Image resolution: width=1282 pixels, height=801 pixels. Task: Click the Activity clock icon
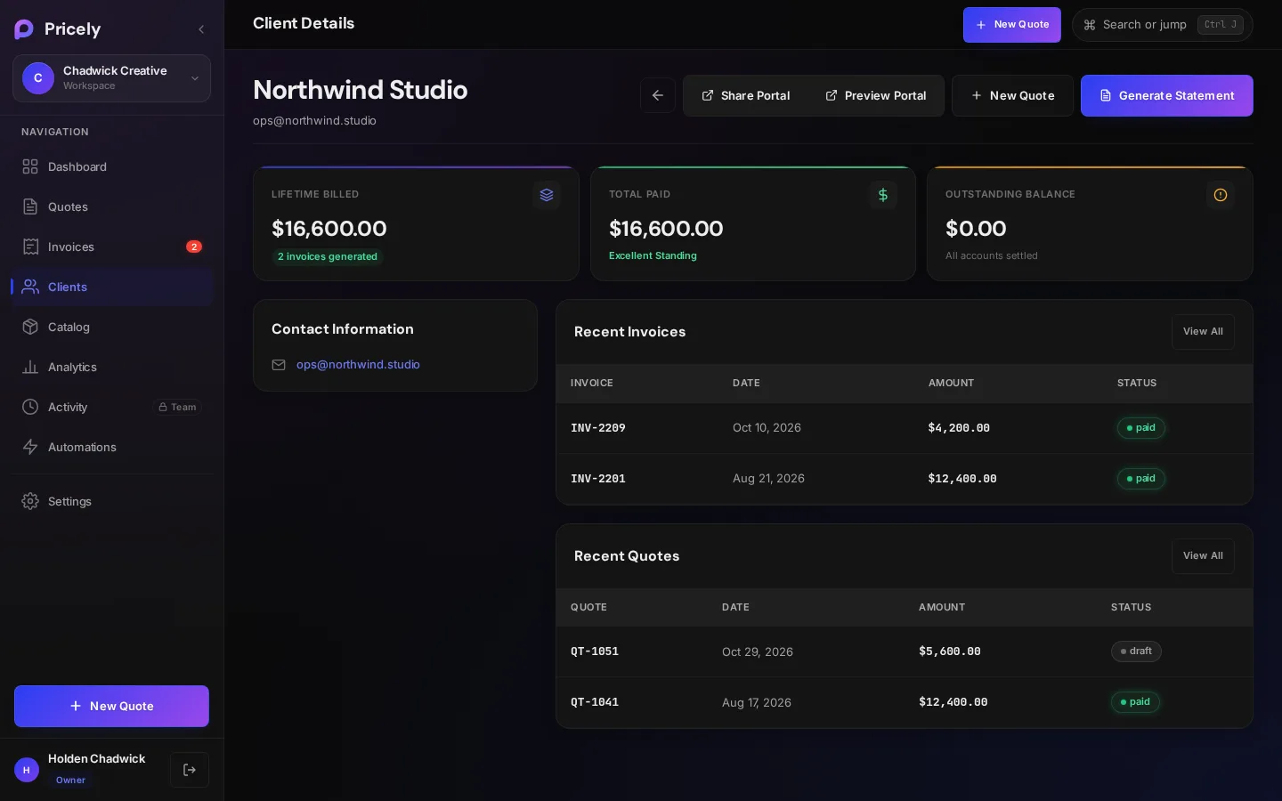pos(30,407)
